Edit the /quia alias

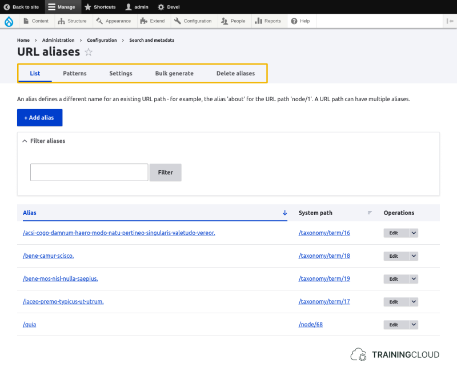(x=396, y=325)
